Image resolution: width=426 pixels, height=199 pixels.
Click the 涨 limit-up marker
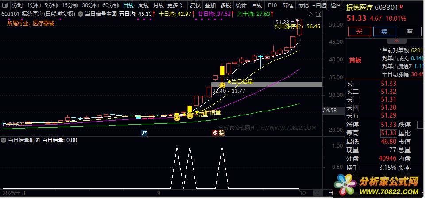tap(215, 133)
